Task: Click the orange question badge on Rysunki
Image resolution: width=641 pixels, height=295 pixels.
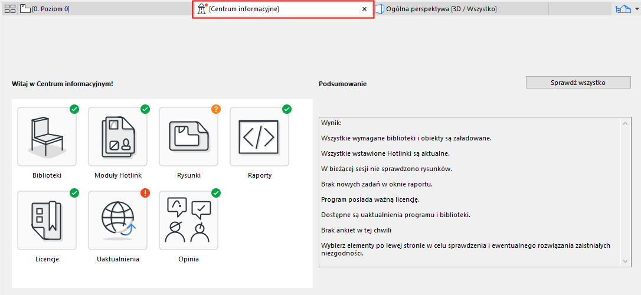Action: 216,109
